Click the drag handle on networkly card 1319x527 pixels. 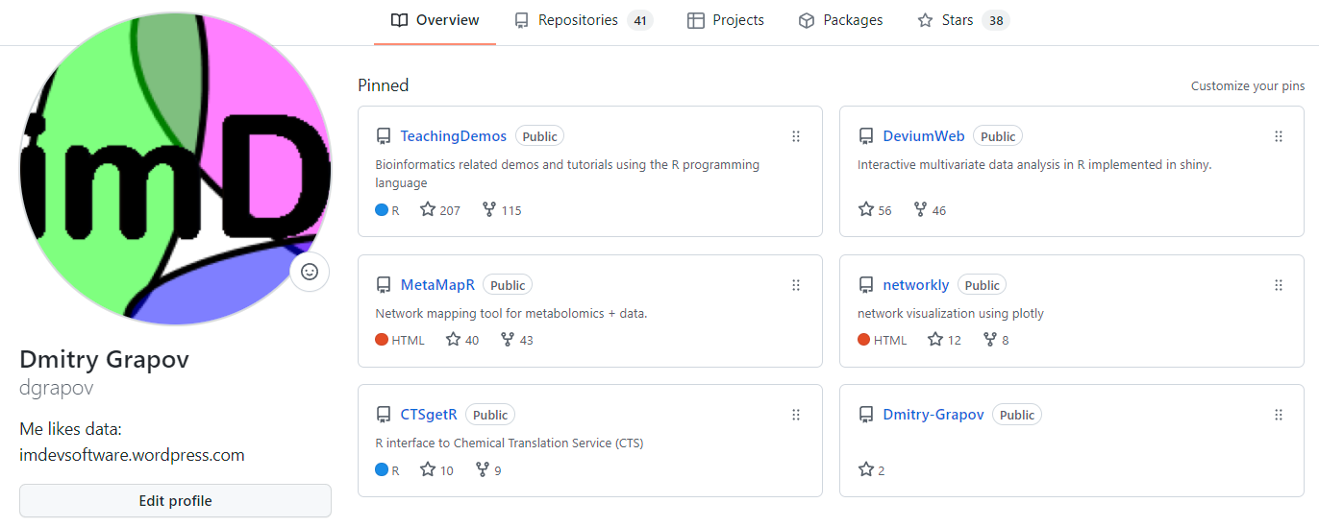tap(1279, 285)
